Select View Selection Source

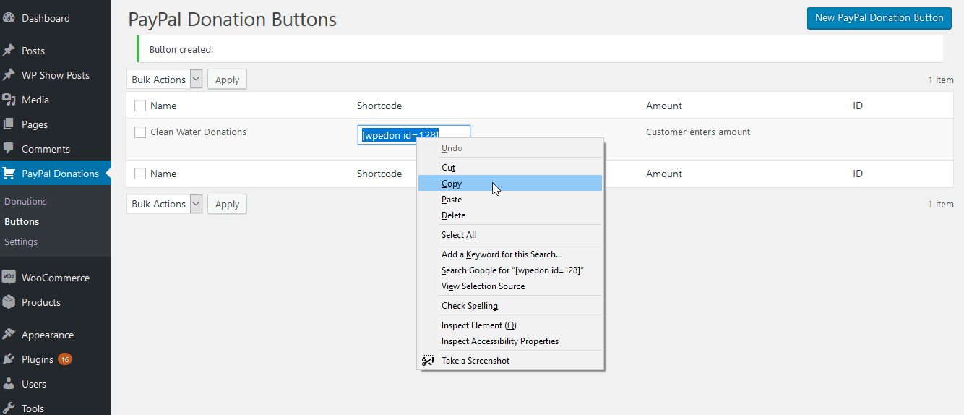510,286
